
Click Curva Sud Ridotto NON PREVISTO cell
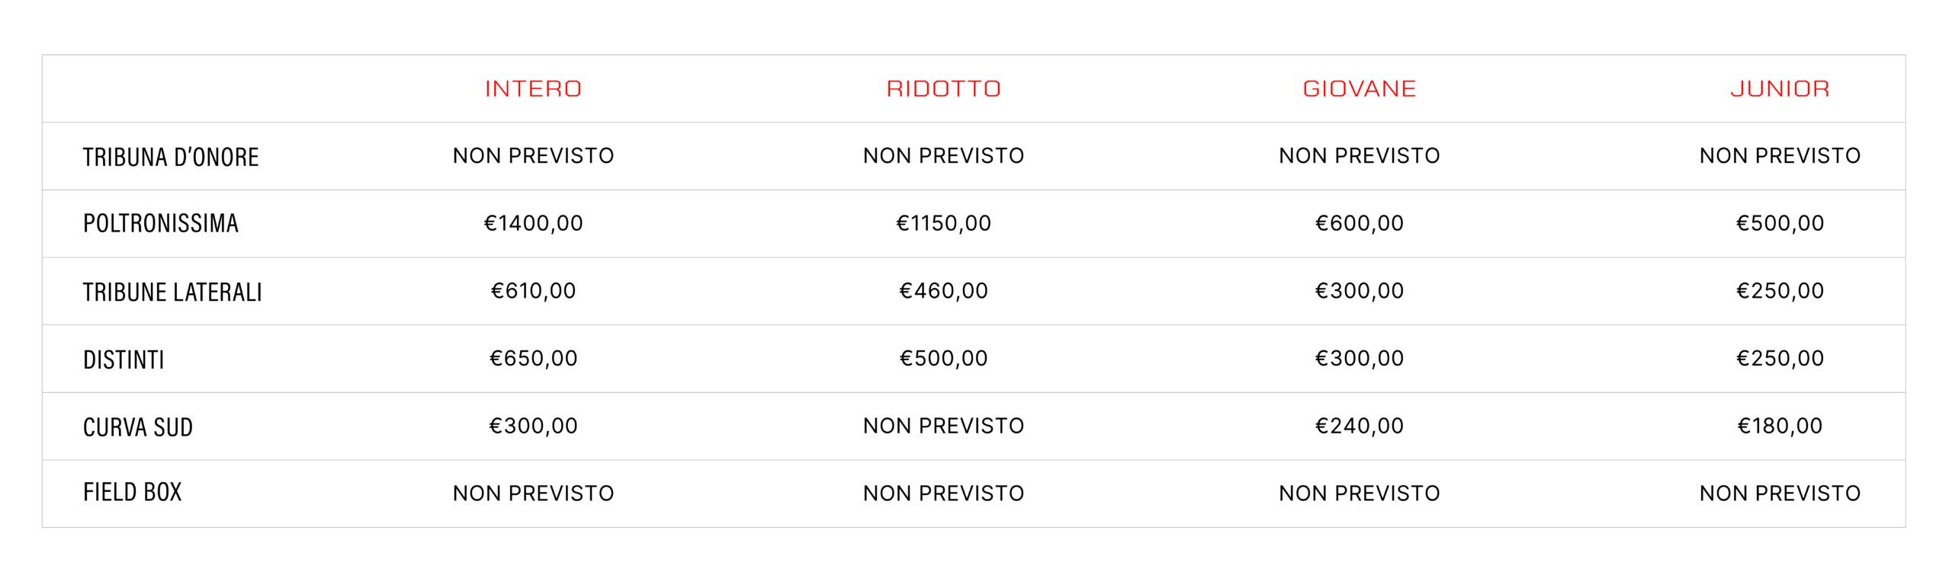[943, 426]
